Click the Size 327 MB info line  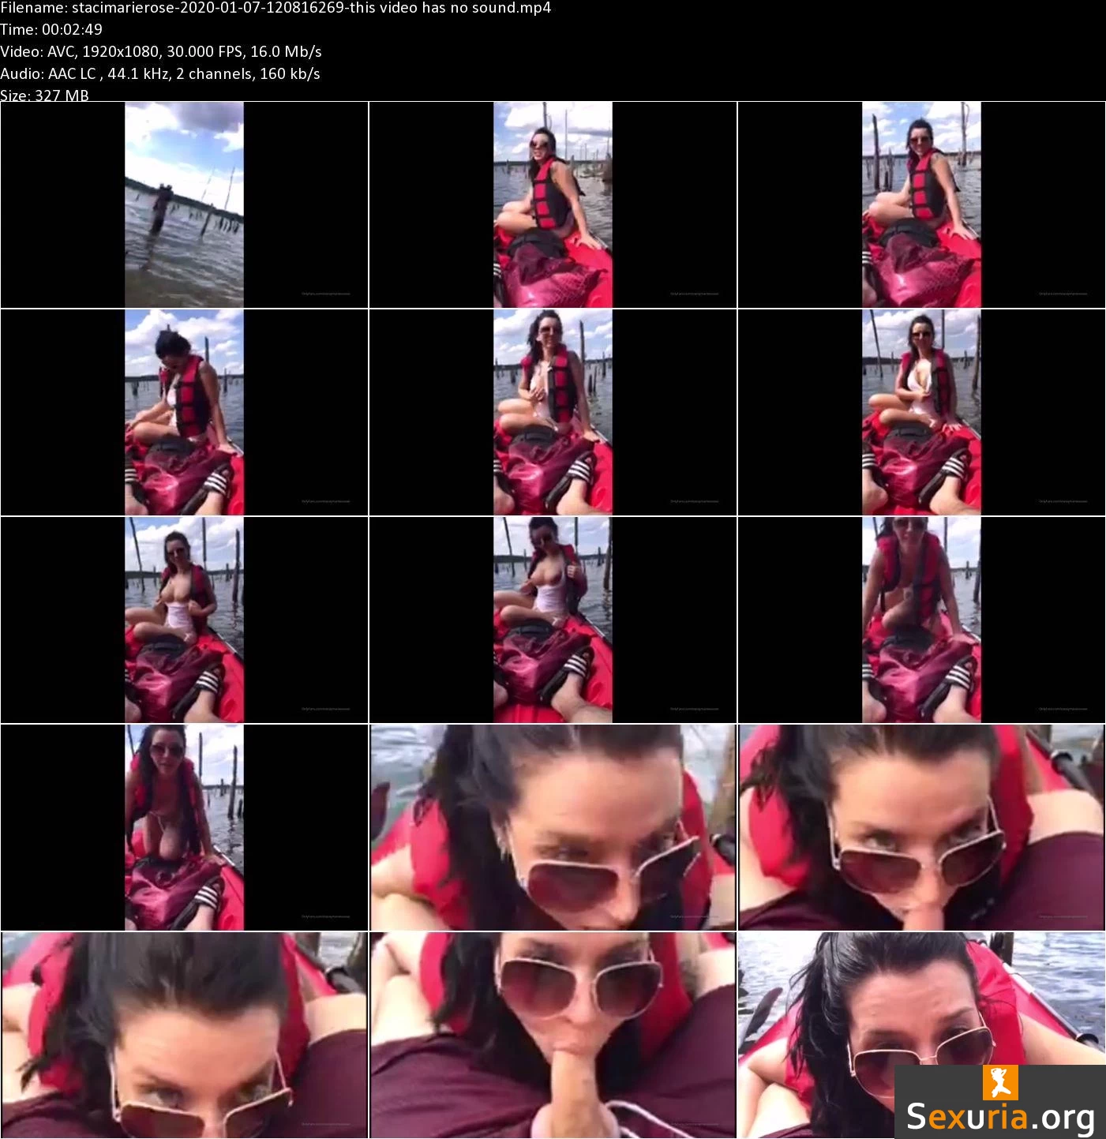tap(45, 95)
